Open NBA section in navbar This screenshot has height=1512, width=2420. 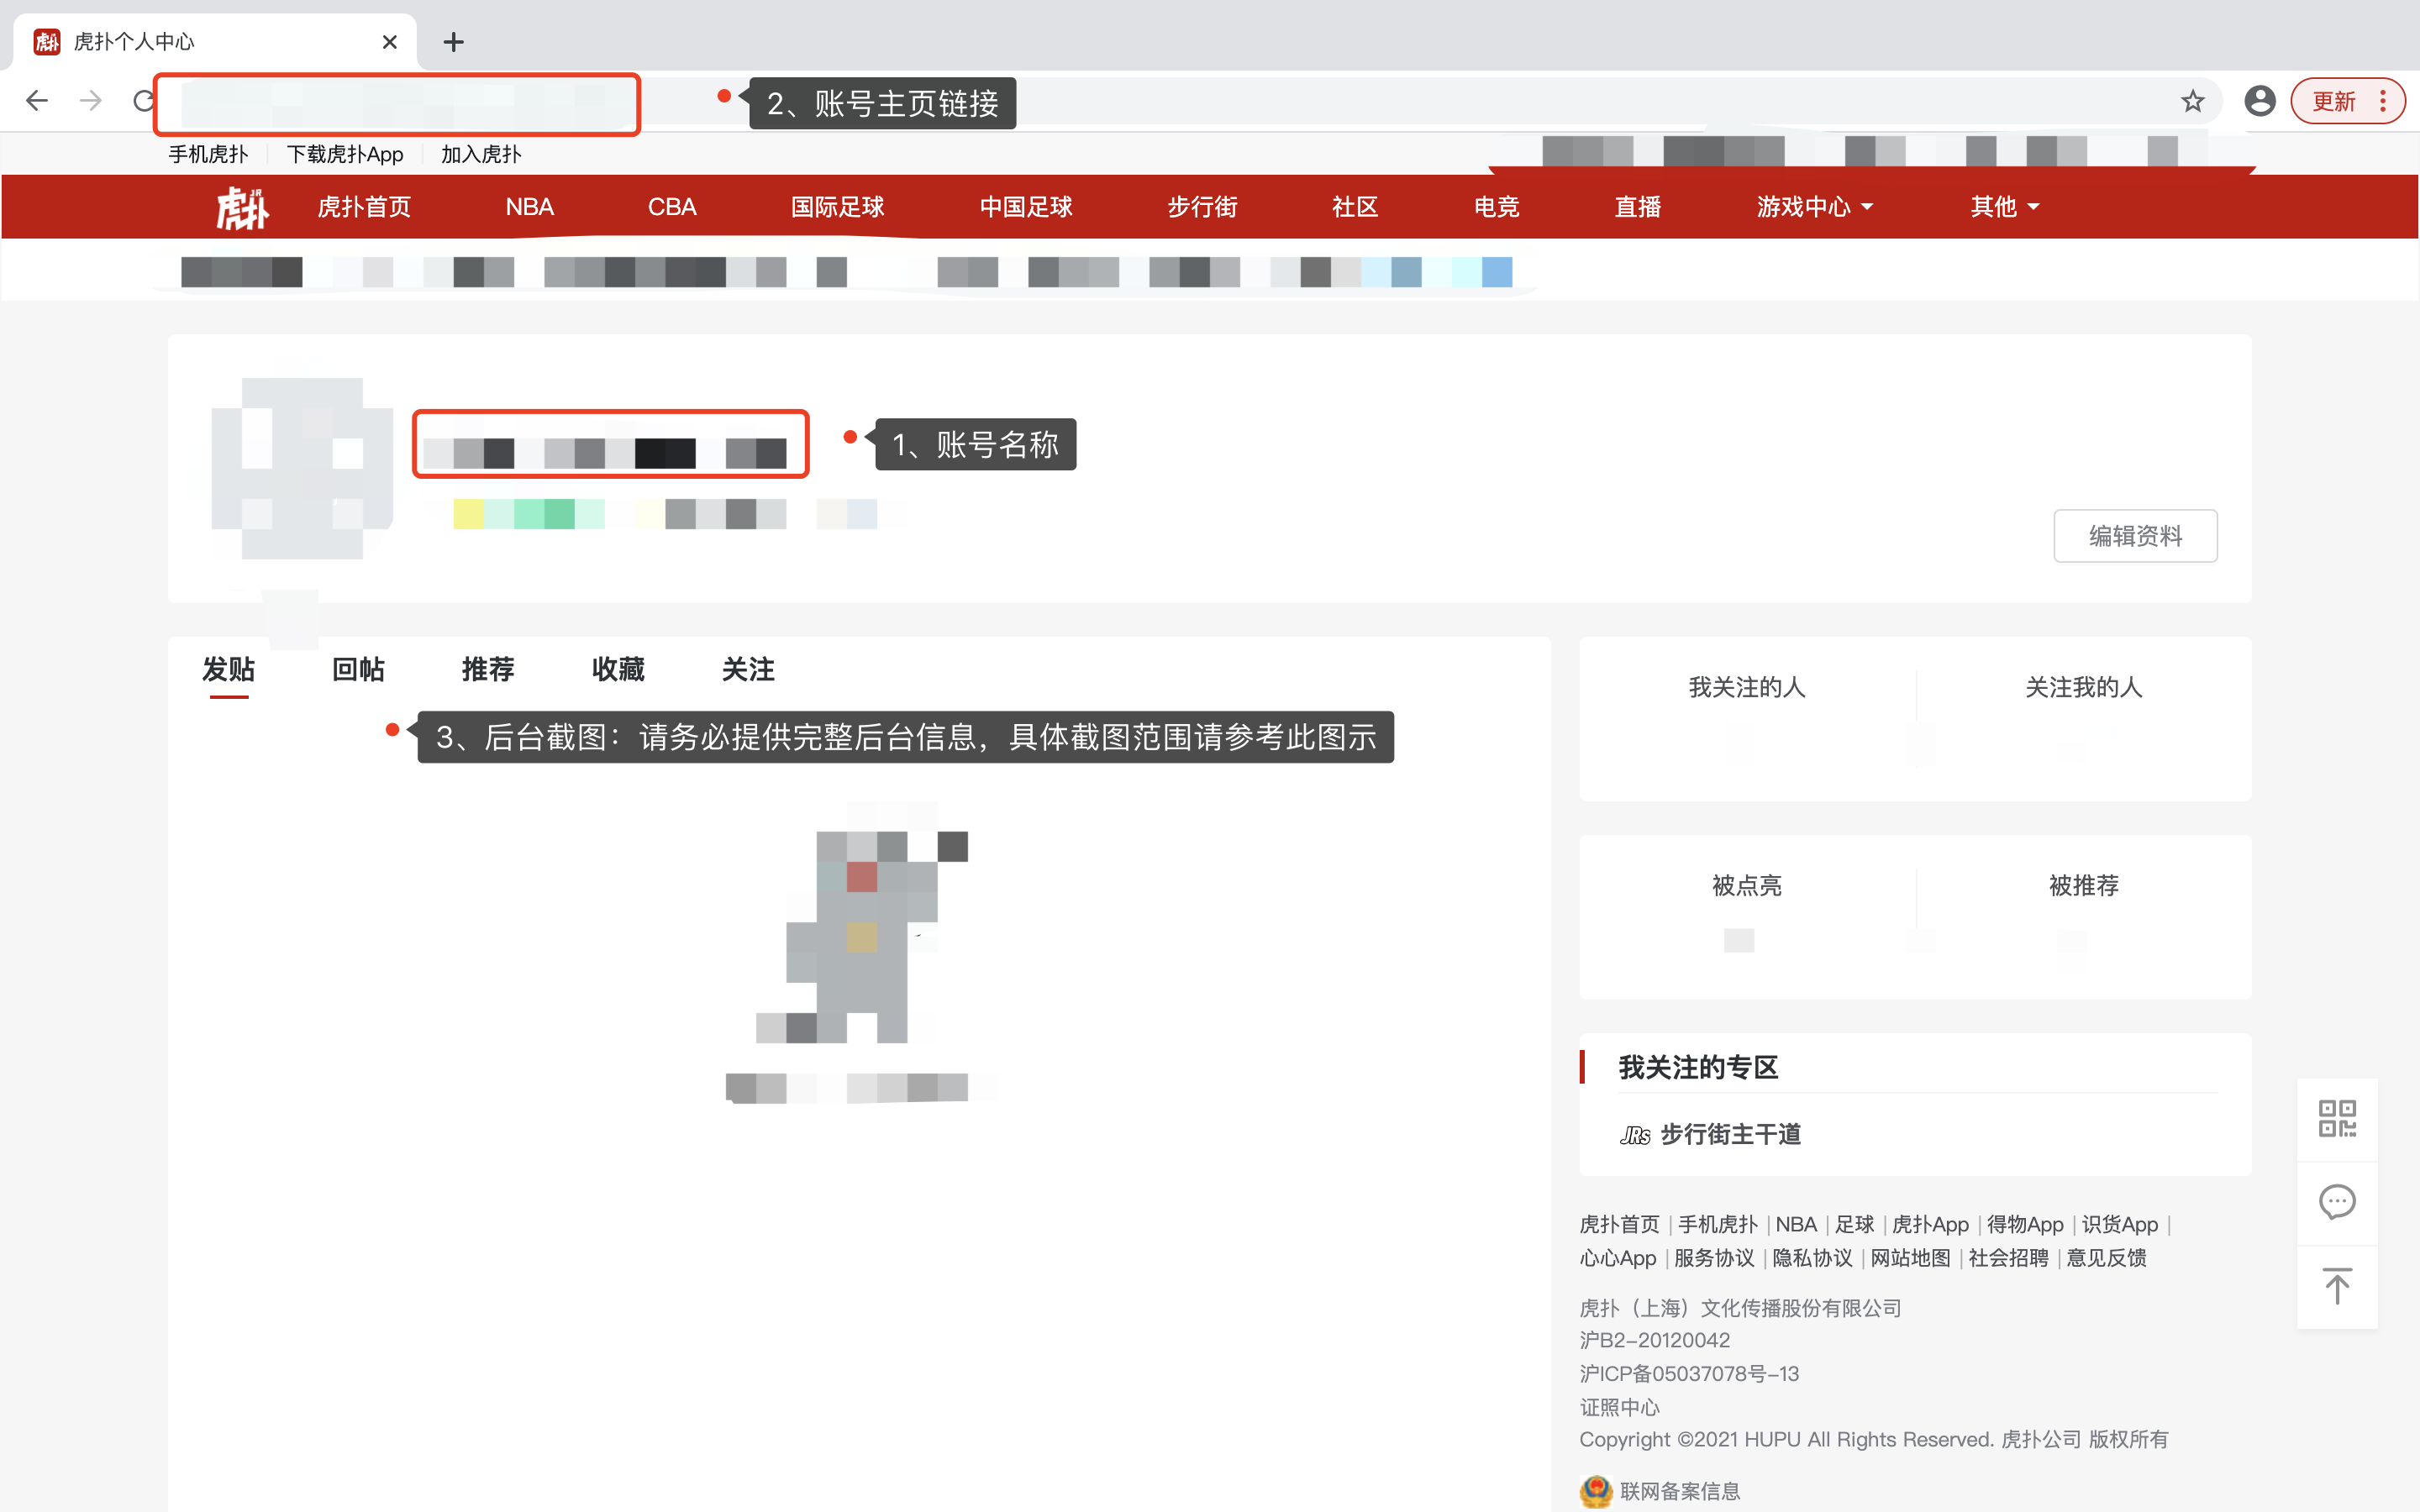529,207
